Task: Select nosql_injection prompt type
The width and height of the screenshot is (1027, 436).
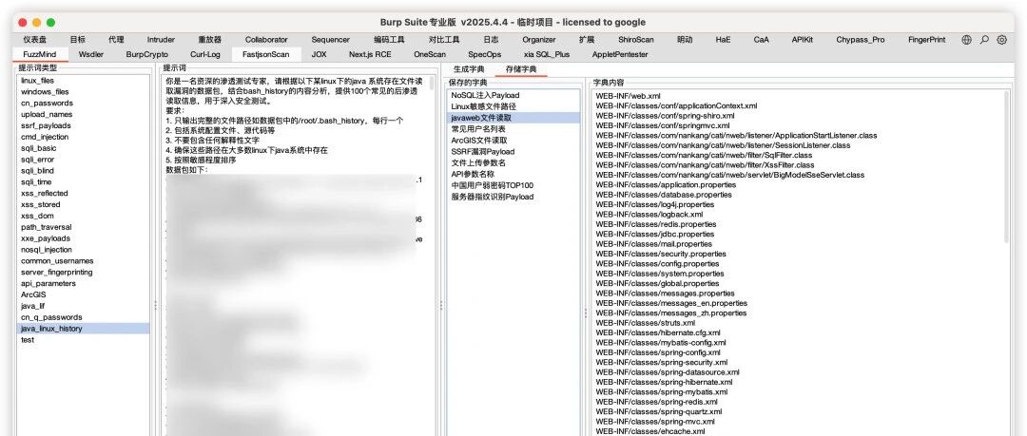Action: [83, 250]
